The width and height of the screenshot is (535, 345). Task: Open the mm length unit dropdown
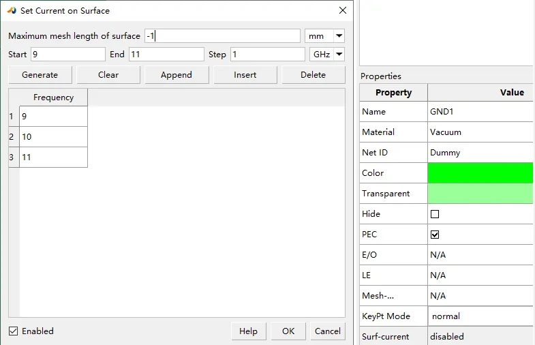click(x=324, y=36)
